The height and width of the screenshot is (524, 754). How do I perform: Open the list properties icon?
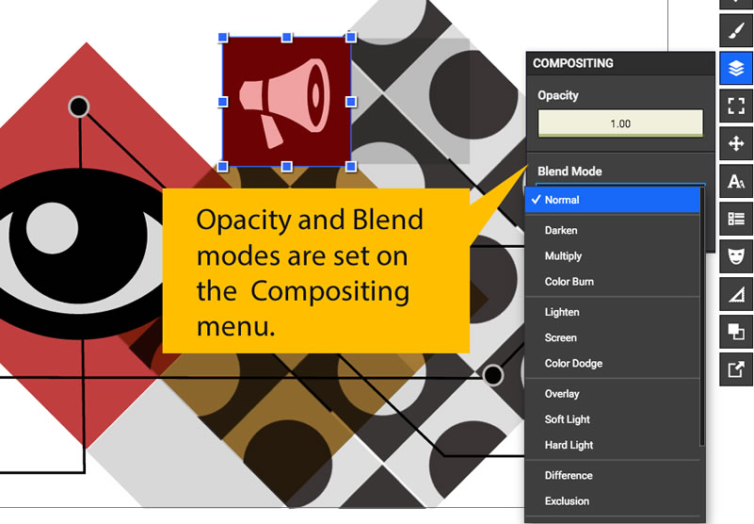point(735,219)
